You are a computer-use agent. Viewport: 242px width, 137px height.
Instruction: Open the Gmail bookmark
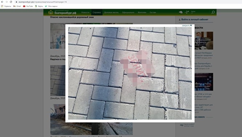pyautogui.click(x=17, y=6)
